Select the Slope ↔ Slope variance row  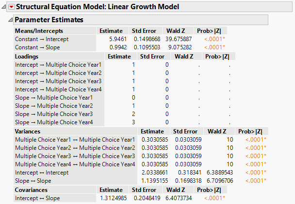[33, 181]
